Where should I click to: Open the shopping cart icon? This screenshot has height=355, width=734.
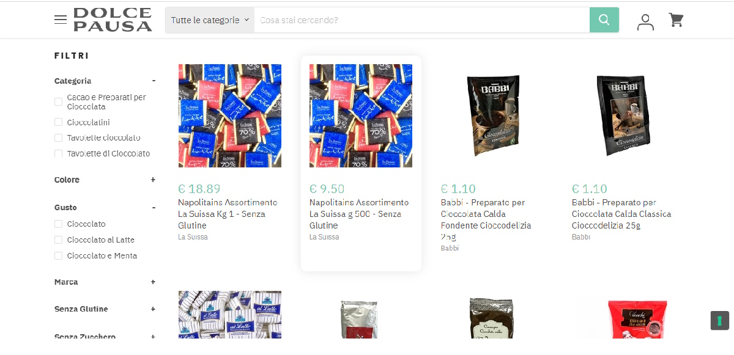pyautogui.click(x=676, y=20)
